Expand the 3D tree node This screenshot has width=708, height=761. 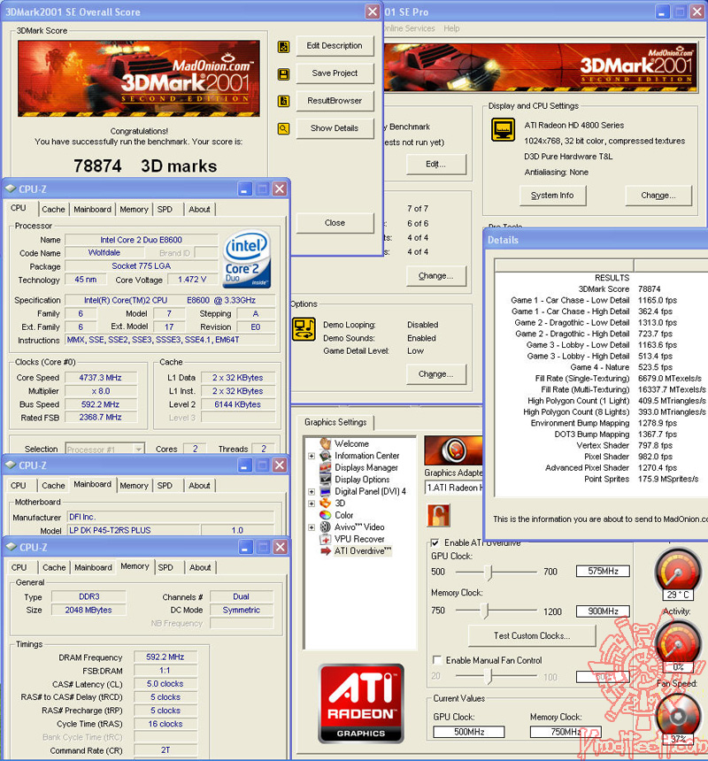tap(312, 503)
